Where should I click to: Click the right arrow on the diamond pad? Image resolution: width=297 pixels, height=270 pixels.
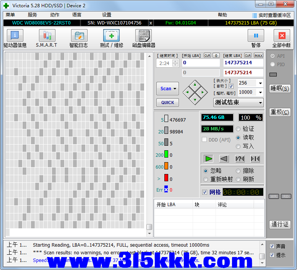point(203,92)
